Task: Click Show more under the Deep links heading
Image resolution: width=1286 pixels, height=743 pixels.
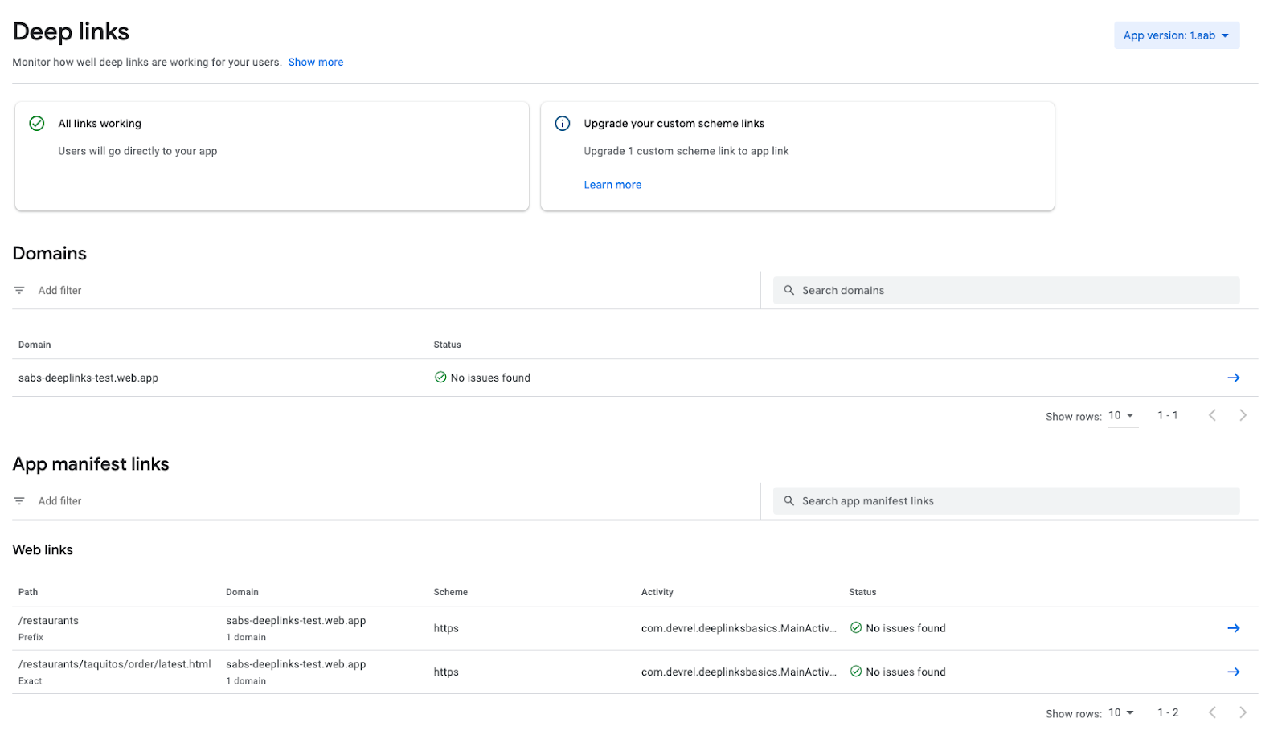Action: pos(315,62)
